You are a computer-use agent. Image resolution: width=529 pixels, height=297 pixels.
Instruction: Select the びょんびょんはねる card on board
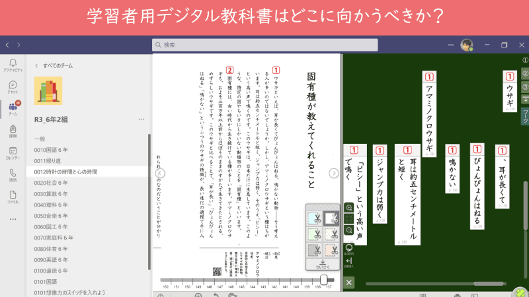tap(477, 186)
